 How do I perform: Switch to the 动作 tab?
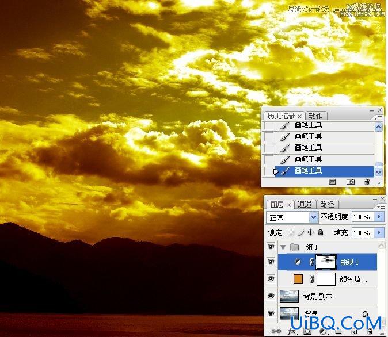(x=315, y=116)
